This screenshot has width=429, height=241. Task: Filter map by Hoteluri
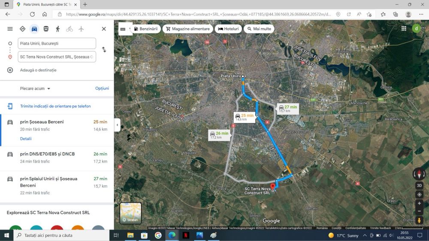coord(228,29)
